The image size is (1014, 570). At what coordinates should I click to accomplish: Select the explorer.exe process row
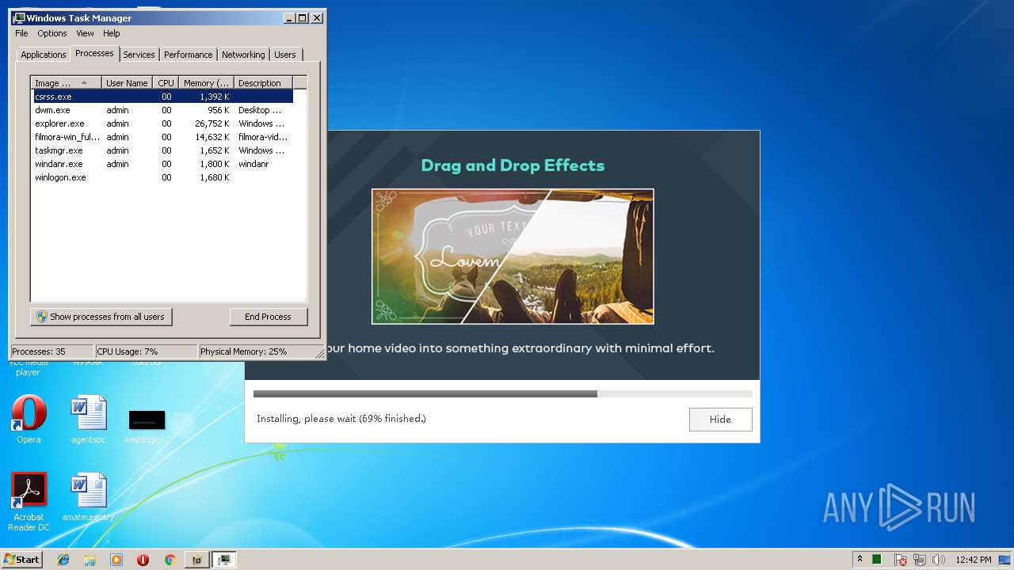coord(162,123)
